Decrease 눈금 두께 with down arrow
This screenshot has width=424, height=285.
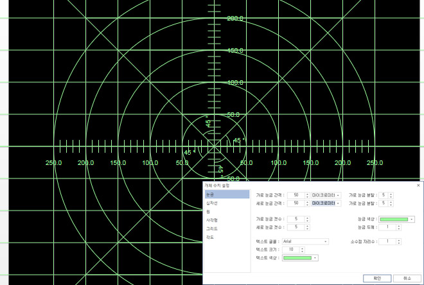point(398,229)
